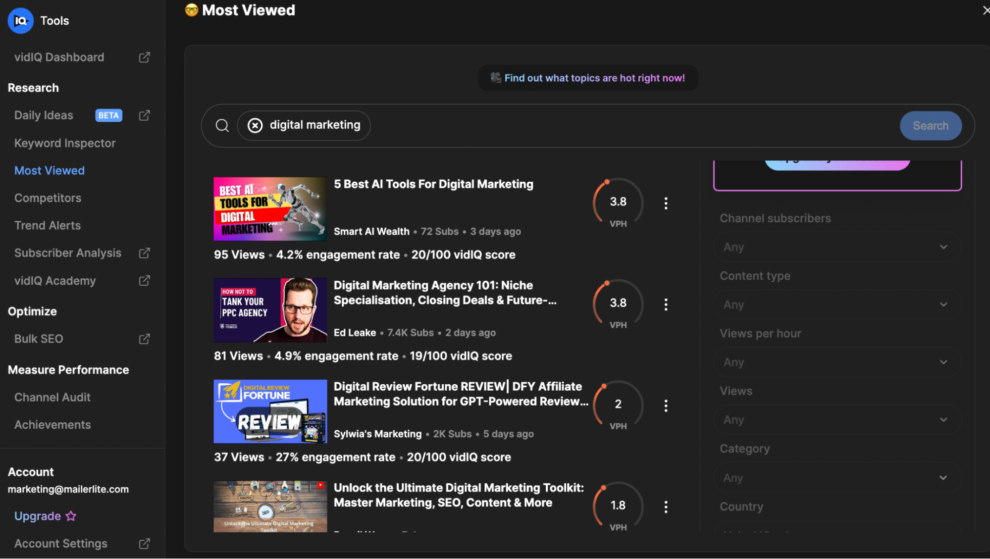The image size is (990, 559).
Task: Click the Upgrade link
Action: coord(38,516)
